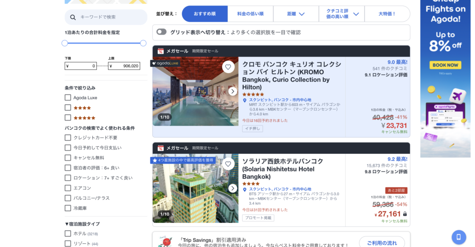Viewport: 475px width, 247px height.
Task: Show next photo of Solaria Nishitetsu hotel
Action: click(232, 188)
